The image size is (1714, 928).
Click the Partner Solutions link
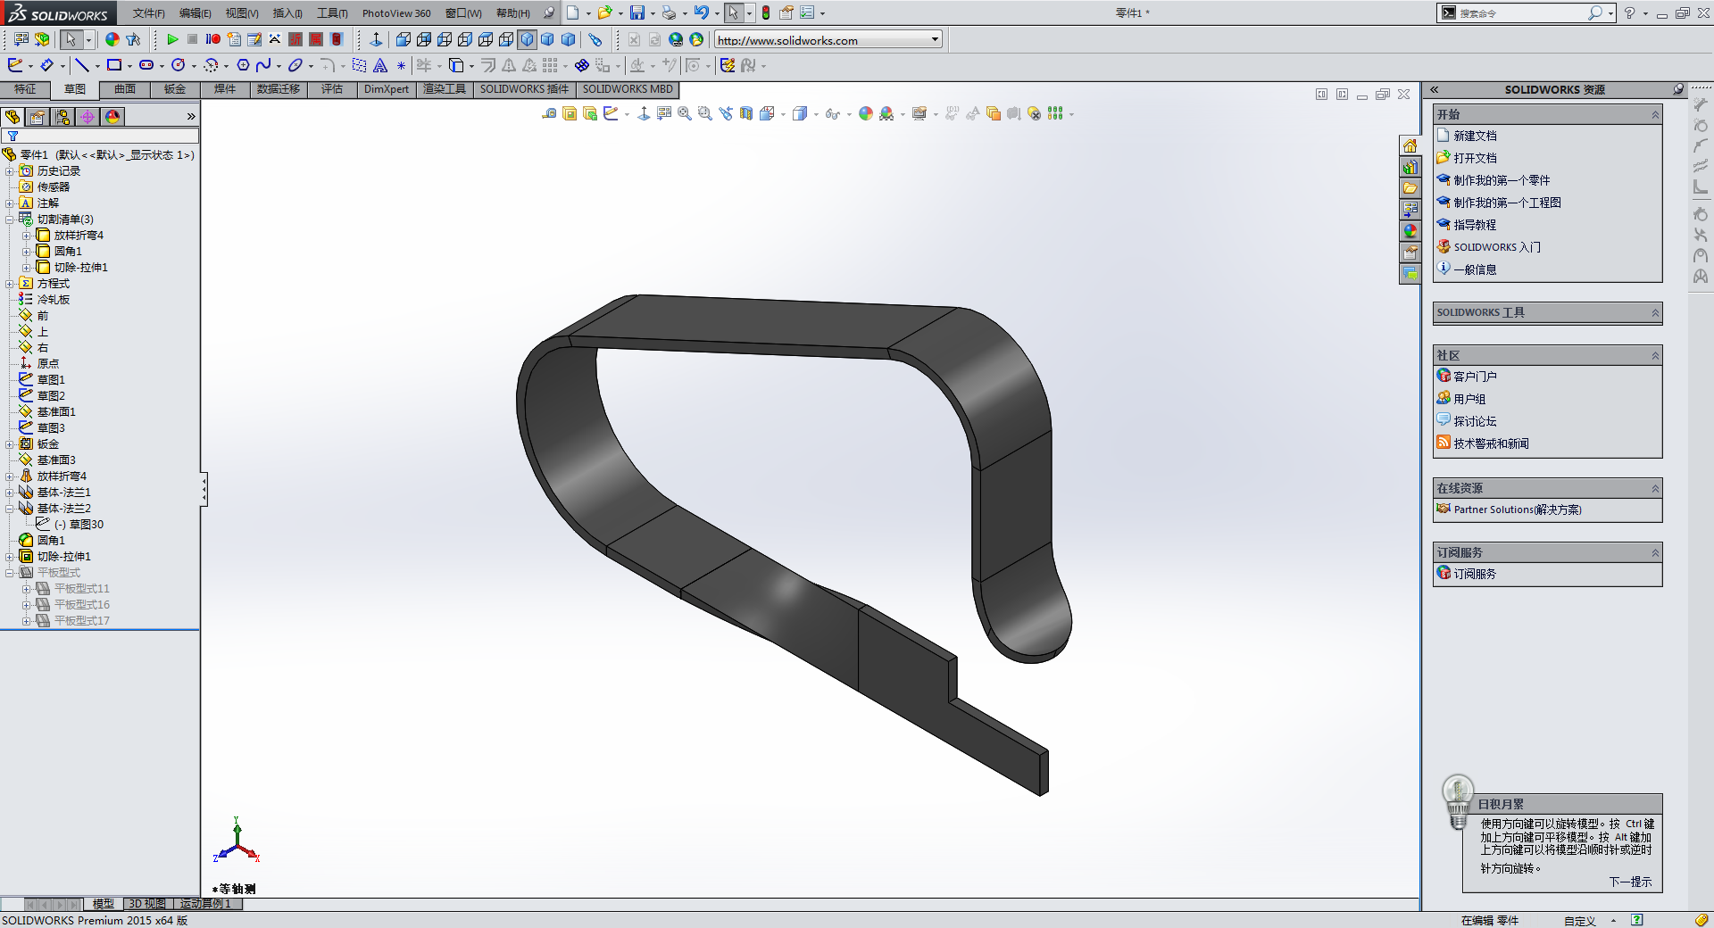tap(1518, 510)
